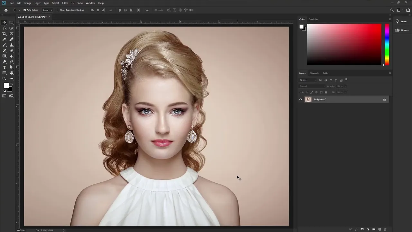Viewport: 412px width, 232px height.
Task: Switch to the Channels tab
Action: [x=314, y=73]
